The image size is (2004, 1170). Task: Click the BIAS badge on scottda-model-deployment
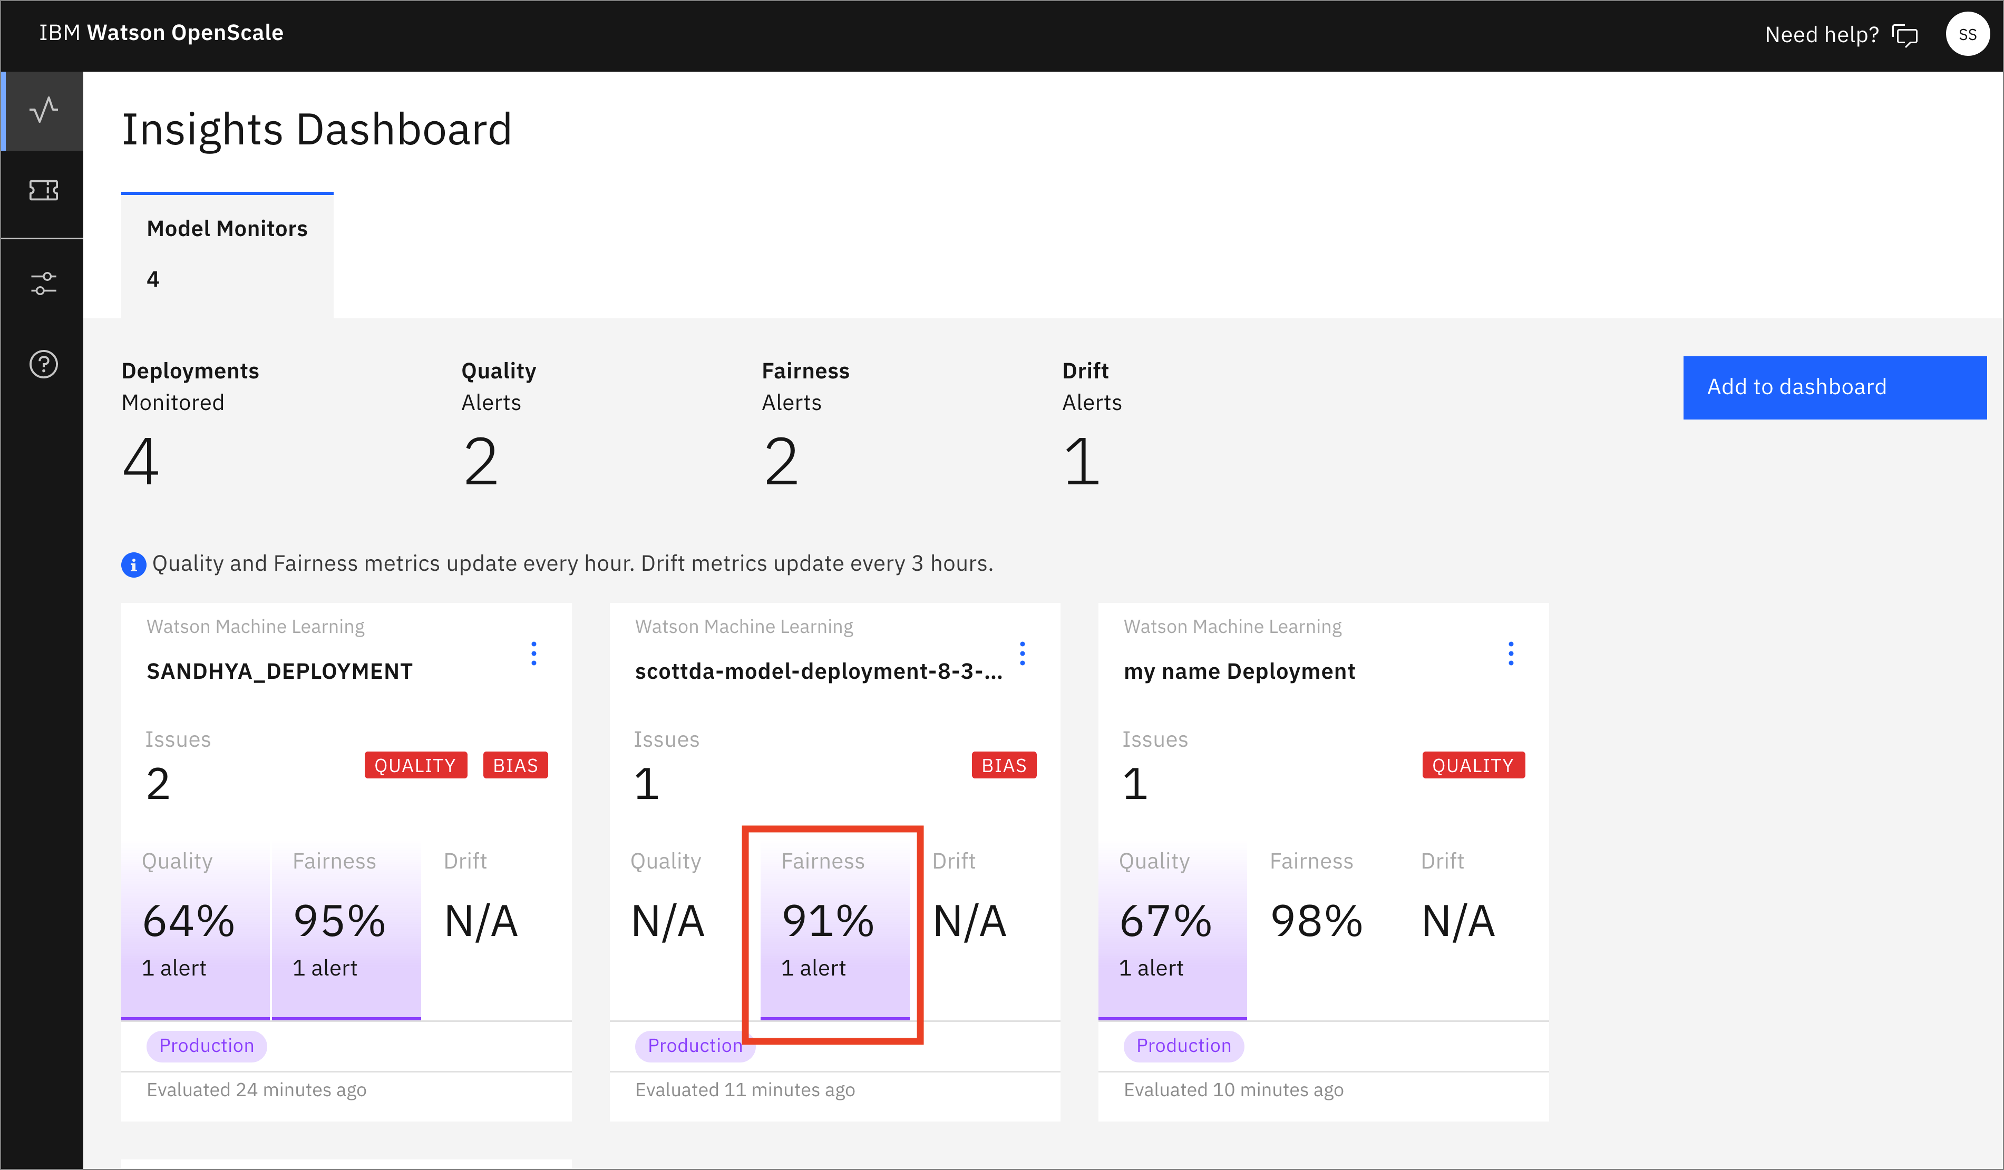[x=1004, y=765]
